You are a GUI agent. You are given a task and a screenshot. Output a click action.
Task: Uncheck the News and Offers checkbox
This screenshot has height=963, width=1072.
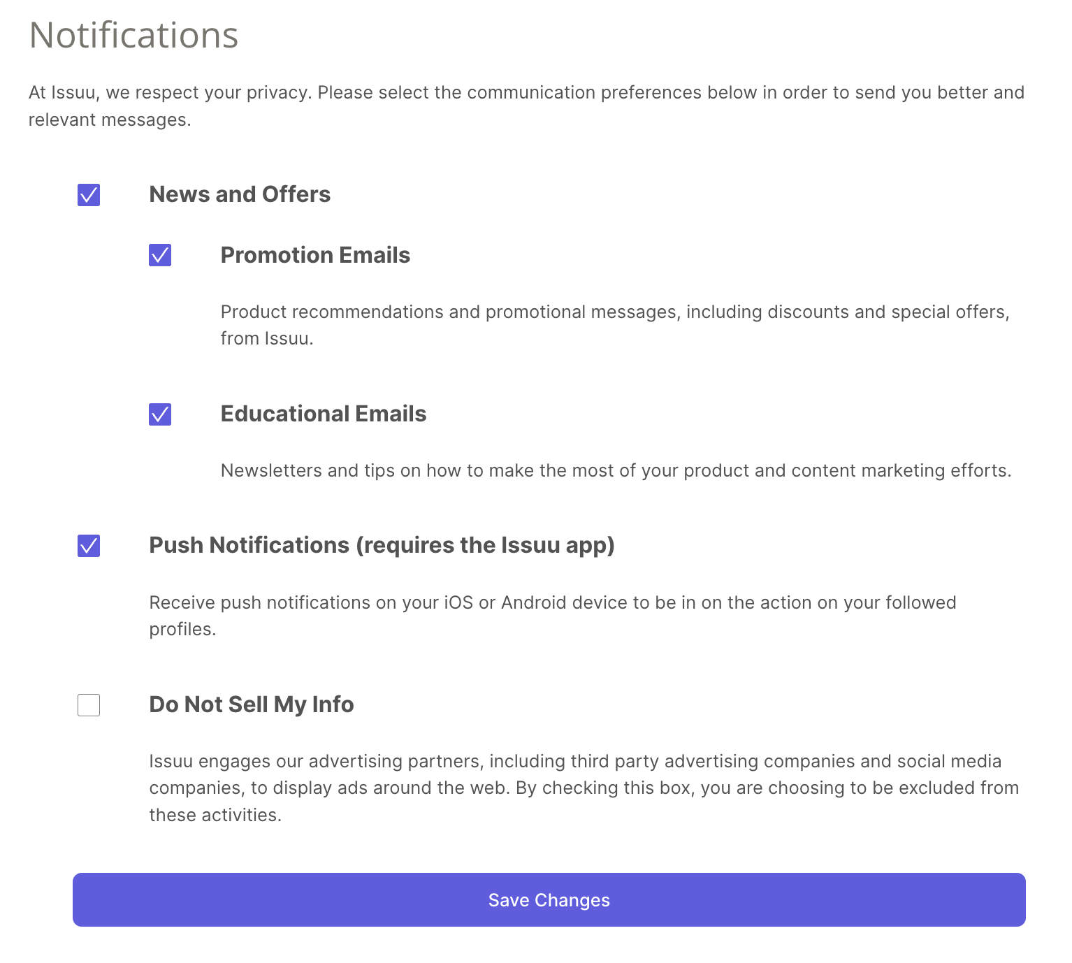click(x=89, y=195)
